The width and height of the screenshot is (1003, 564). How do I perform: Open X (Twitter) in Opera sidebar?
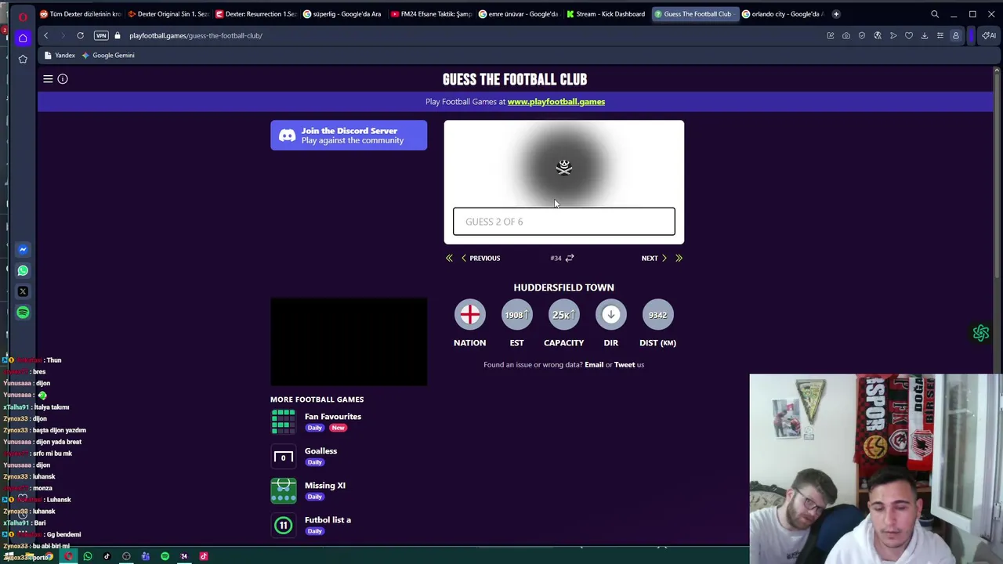(23, 291)
